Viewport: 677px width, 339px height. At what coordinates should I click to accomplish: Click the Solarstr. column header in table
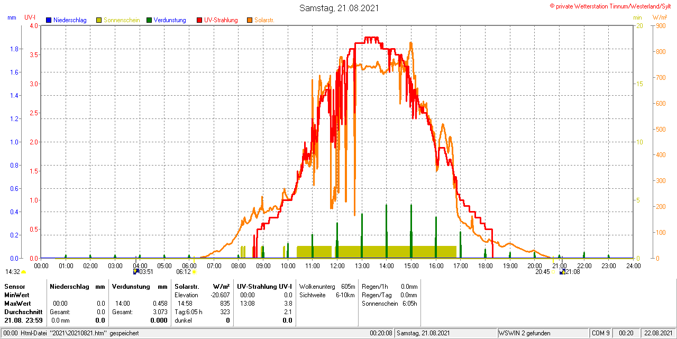click(x=187, y=287)
